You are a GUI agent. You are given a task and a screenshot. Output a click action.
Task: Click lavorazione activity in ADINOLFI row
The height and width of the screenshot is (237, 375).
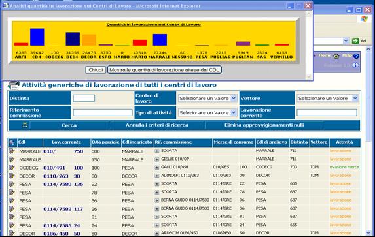(340, 176)
